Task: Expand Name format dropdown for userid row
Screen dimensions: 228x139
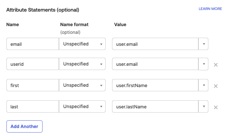Action: pyautogui.click(x=82, y=64)
